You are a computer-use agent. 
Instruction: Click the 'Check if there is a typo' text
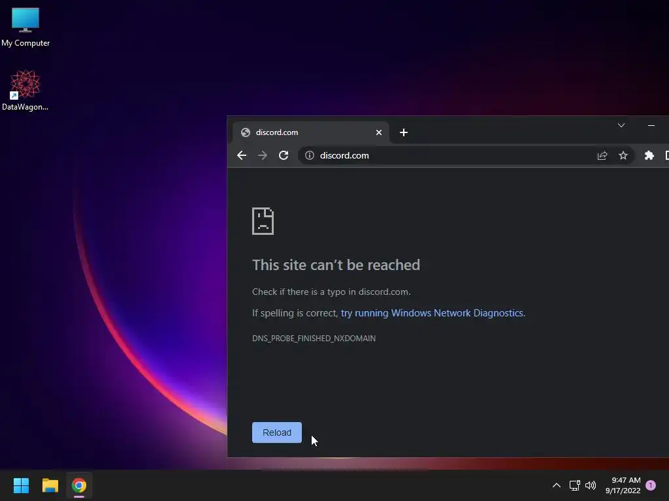(x=331, y=292)
